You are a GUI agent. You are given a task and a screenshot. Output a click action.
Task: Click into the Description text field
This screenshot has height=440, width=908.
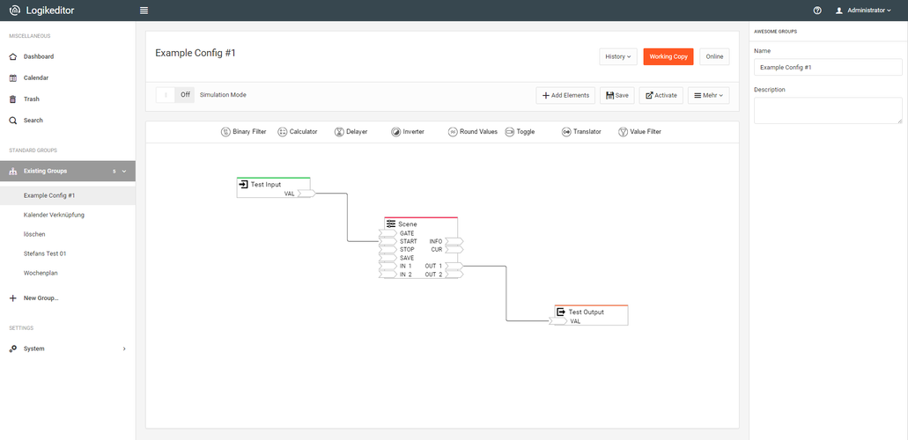[x=828, y=110]
